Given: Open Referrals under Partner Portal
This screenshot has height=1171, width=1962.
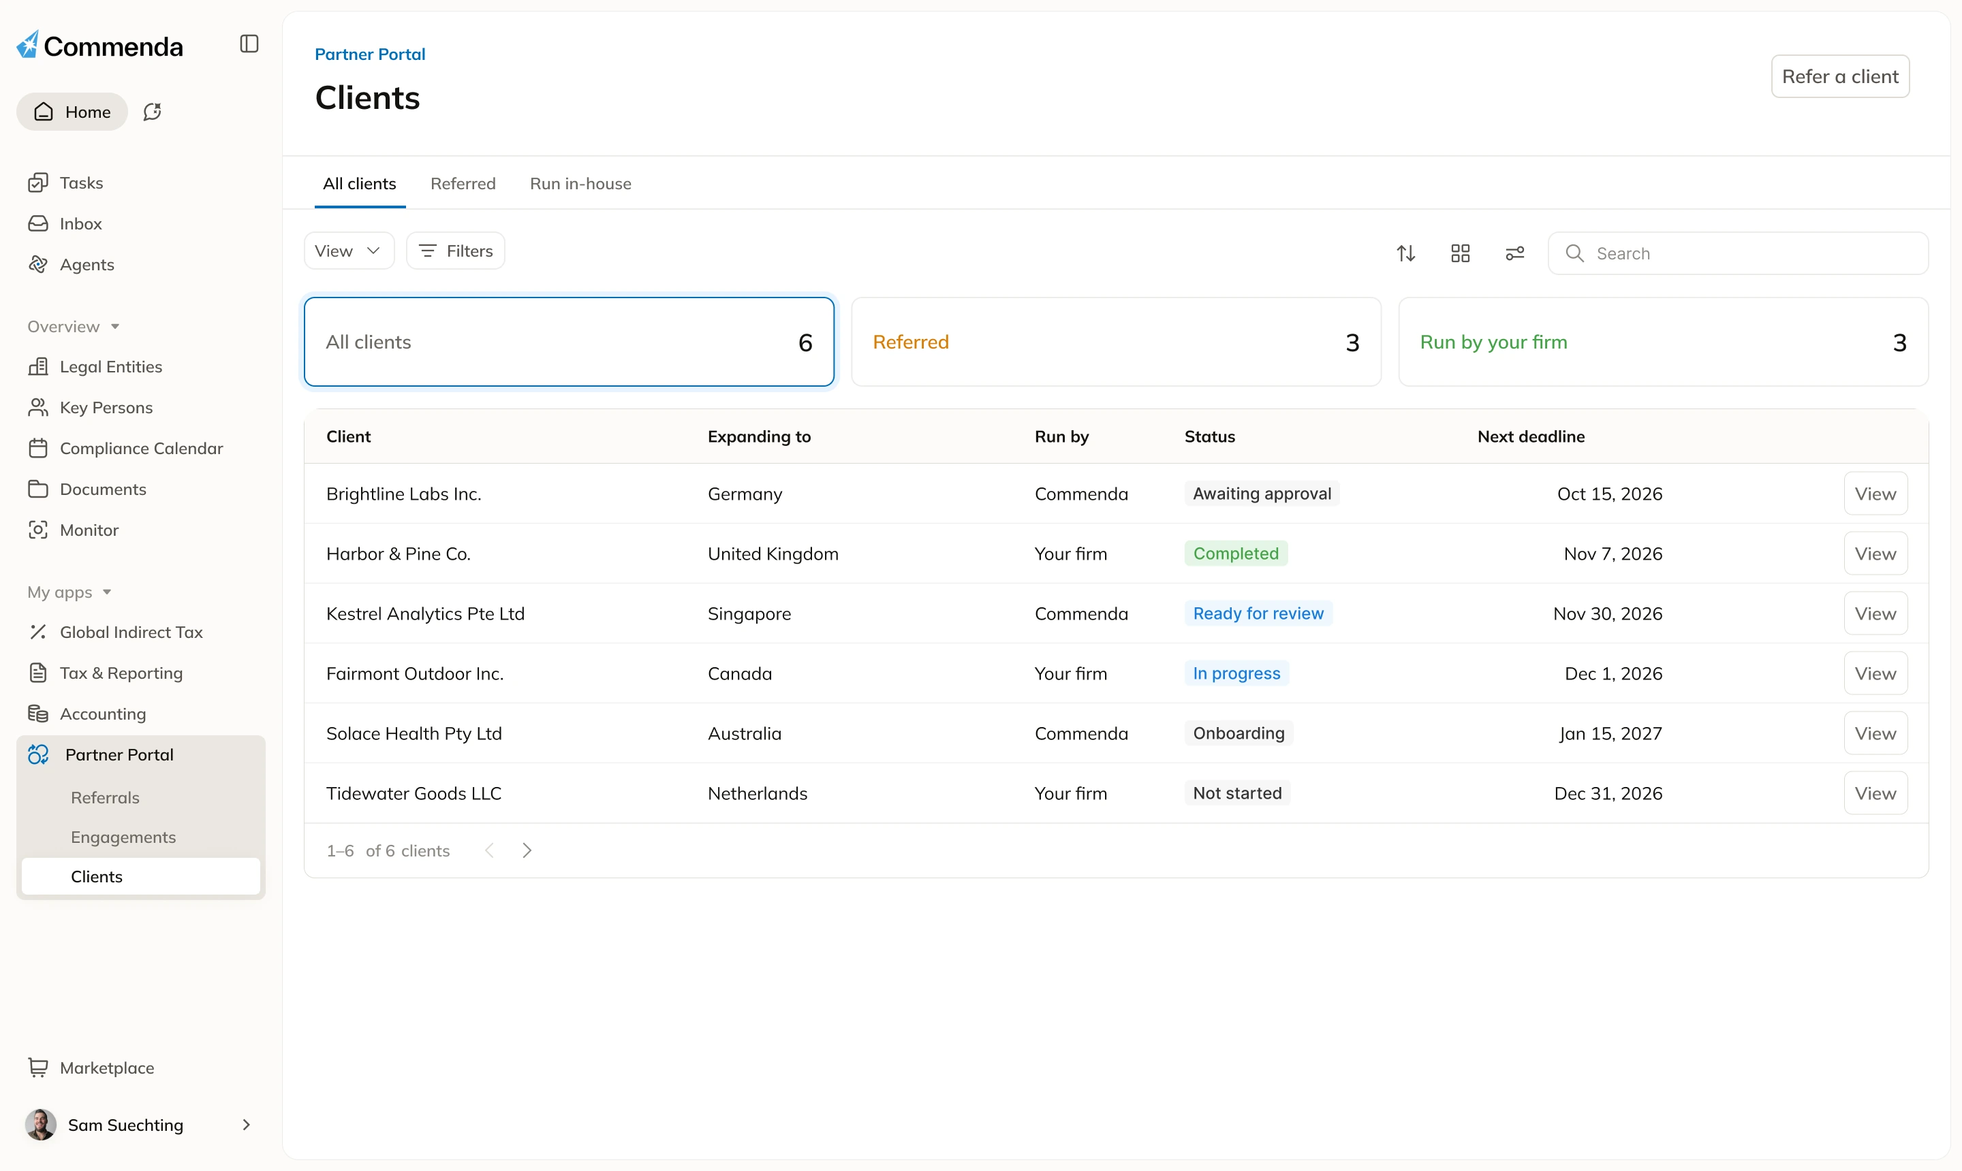Looking at the screenshot, I should point(105,799).
